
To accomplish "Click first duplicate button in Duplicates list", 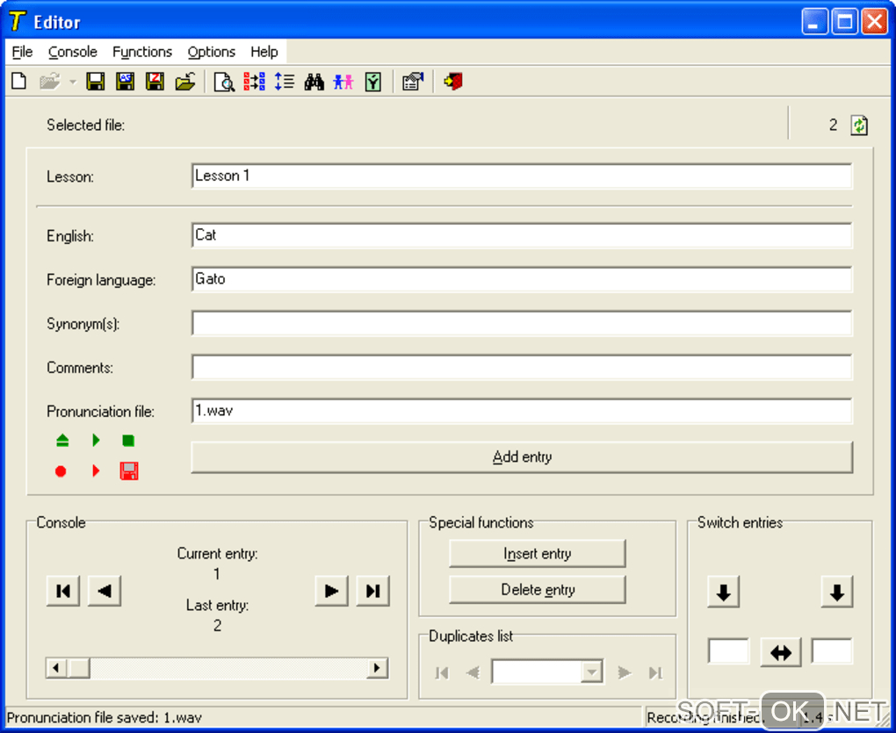I will [442, 673].
